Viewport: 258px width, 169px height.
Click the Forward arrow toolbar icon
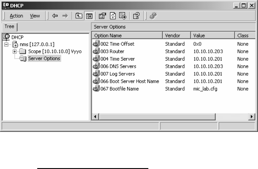click(65, 16)
